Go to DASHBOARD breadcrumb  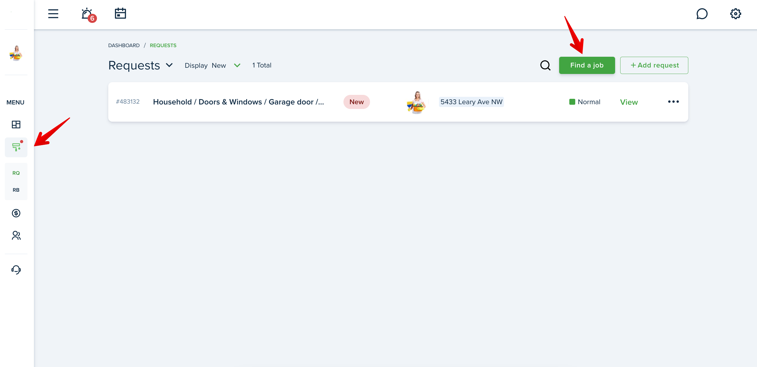124,45
